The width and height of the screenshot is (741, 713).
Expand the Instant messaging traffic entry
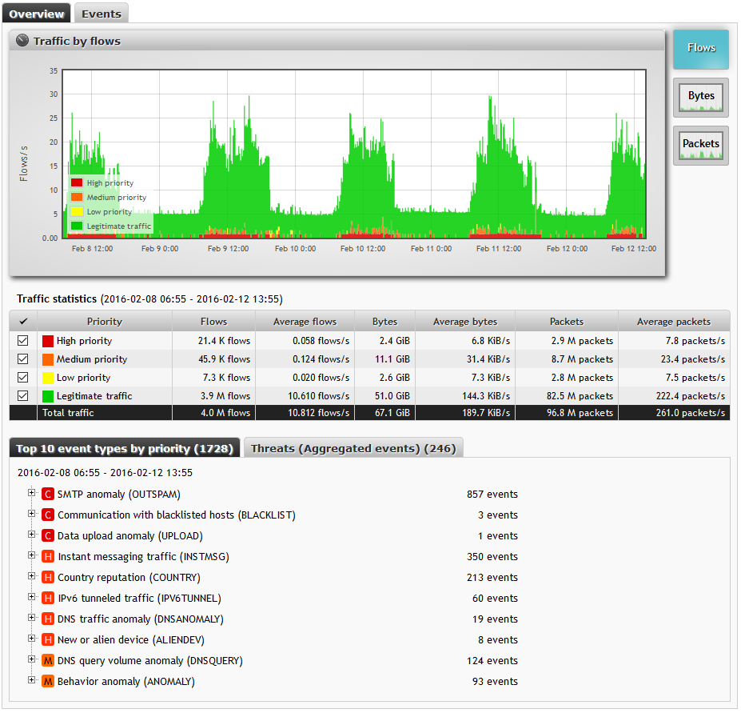tap(31, 556)
